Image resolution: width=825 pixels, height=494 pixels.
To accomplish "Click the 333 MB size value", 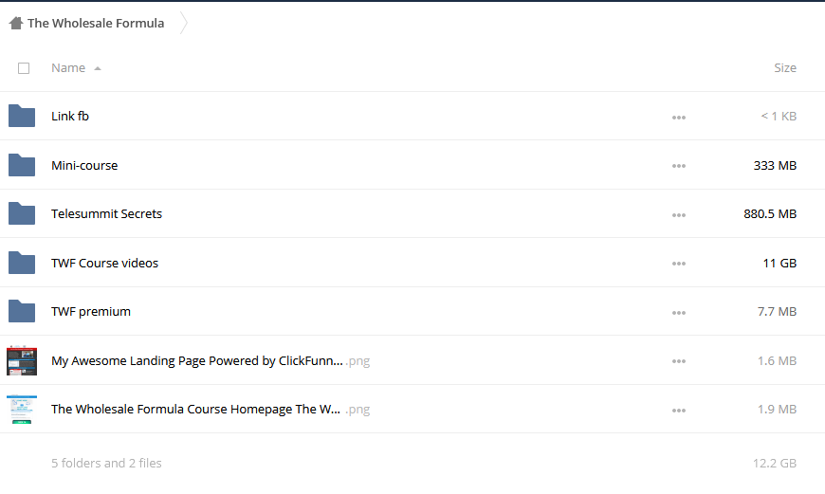I will 775,165.
